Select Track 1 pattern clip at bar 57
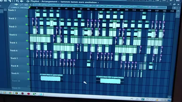Viewport: 182px width, 102px height. (x=79, y=14)
